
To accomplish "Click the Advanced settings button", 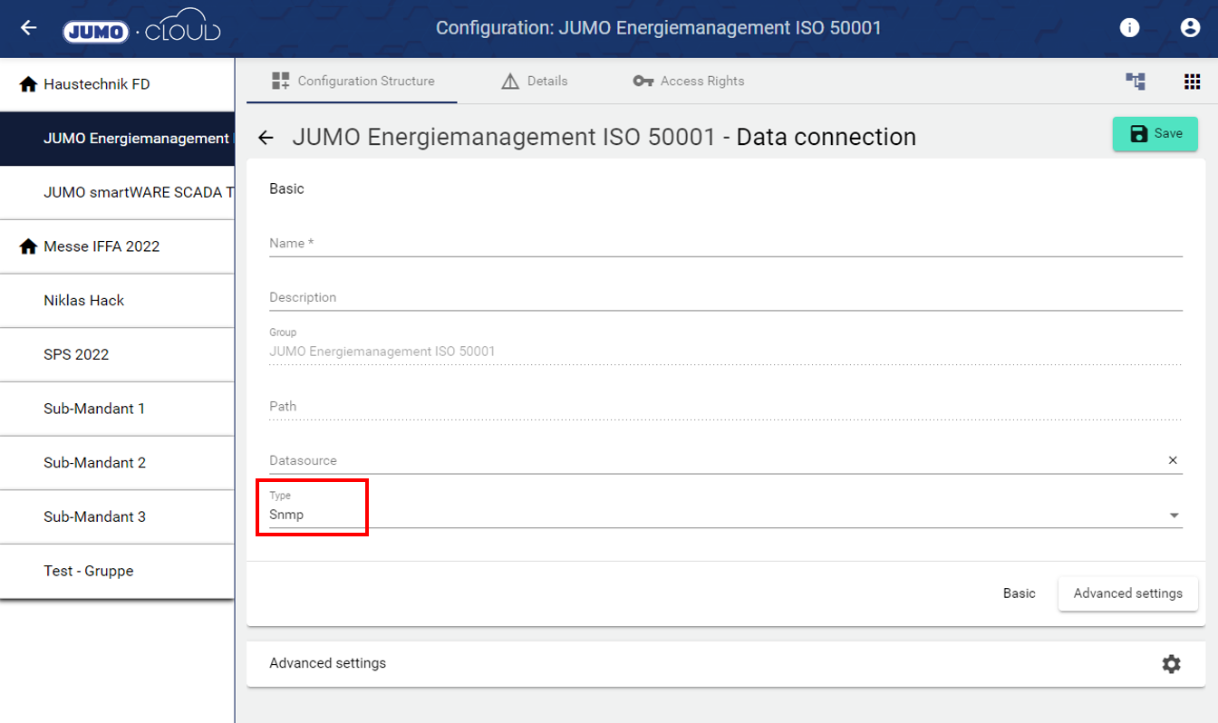I will [x=1127, y=593].
